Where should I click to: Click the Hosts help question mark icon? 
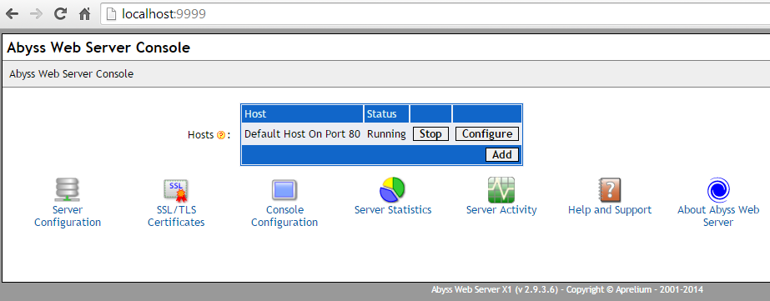pos(220,135)
